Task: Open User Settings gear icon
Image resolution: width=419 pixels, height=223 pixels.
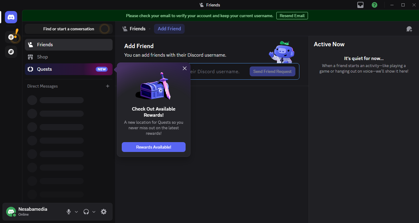Action: click(x=104, y=212)
